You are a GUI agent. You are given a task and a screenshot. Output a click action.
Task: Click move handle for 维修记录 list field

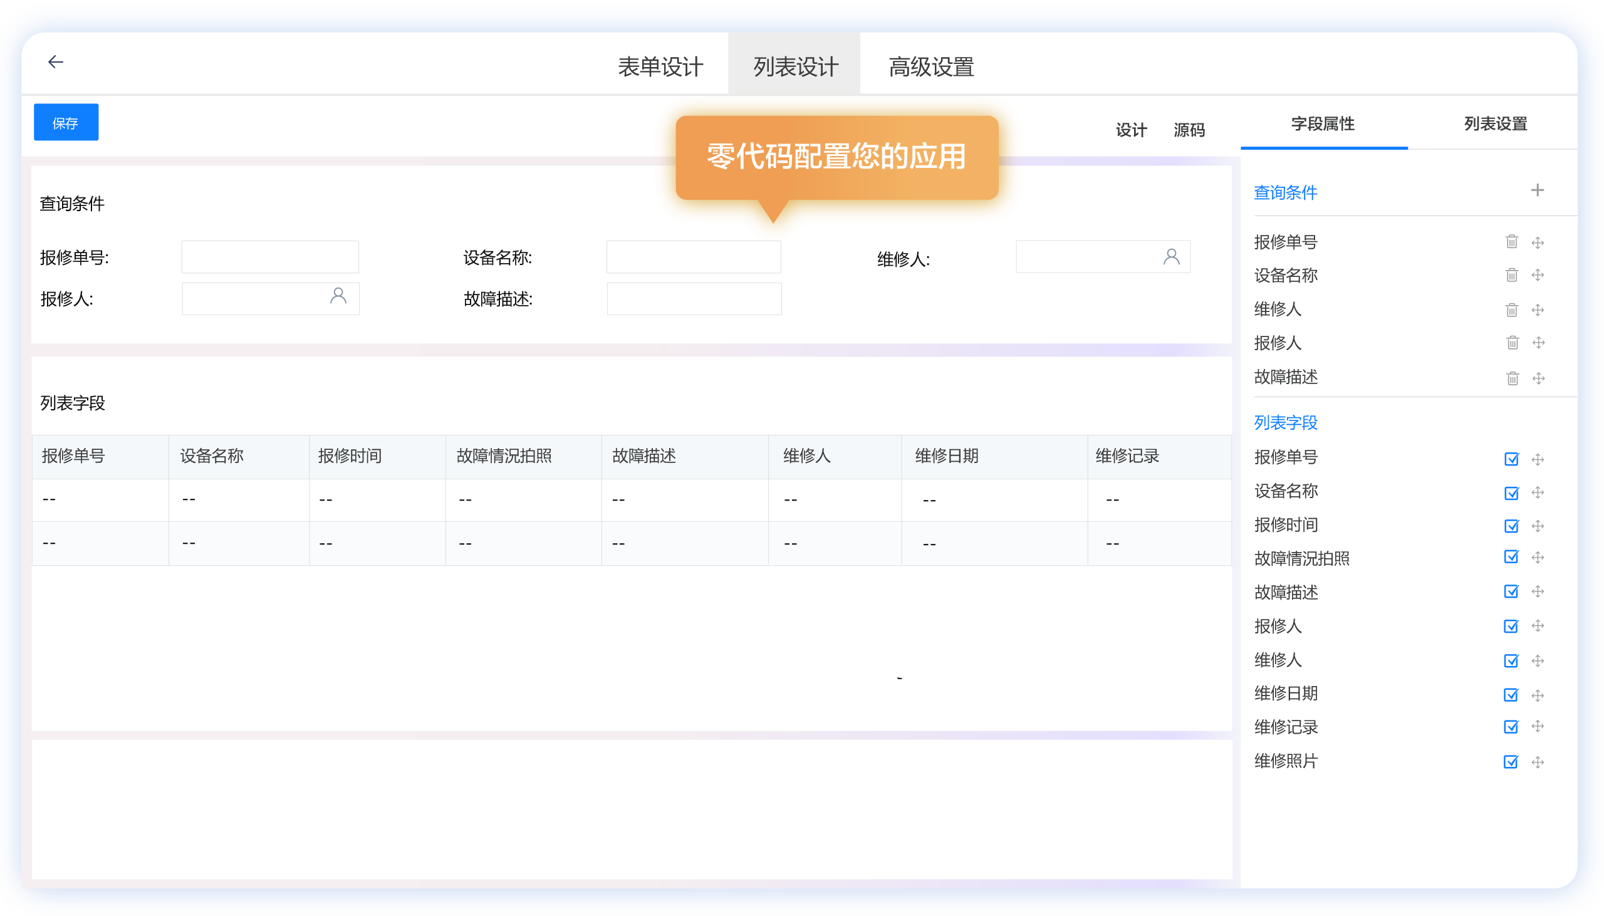(x=1538, y=727)
